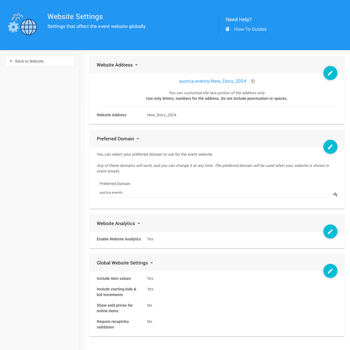Click the New_Docs_2024 website address value
This screenshot has width=350, height=350.
point(162,115)
